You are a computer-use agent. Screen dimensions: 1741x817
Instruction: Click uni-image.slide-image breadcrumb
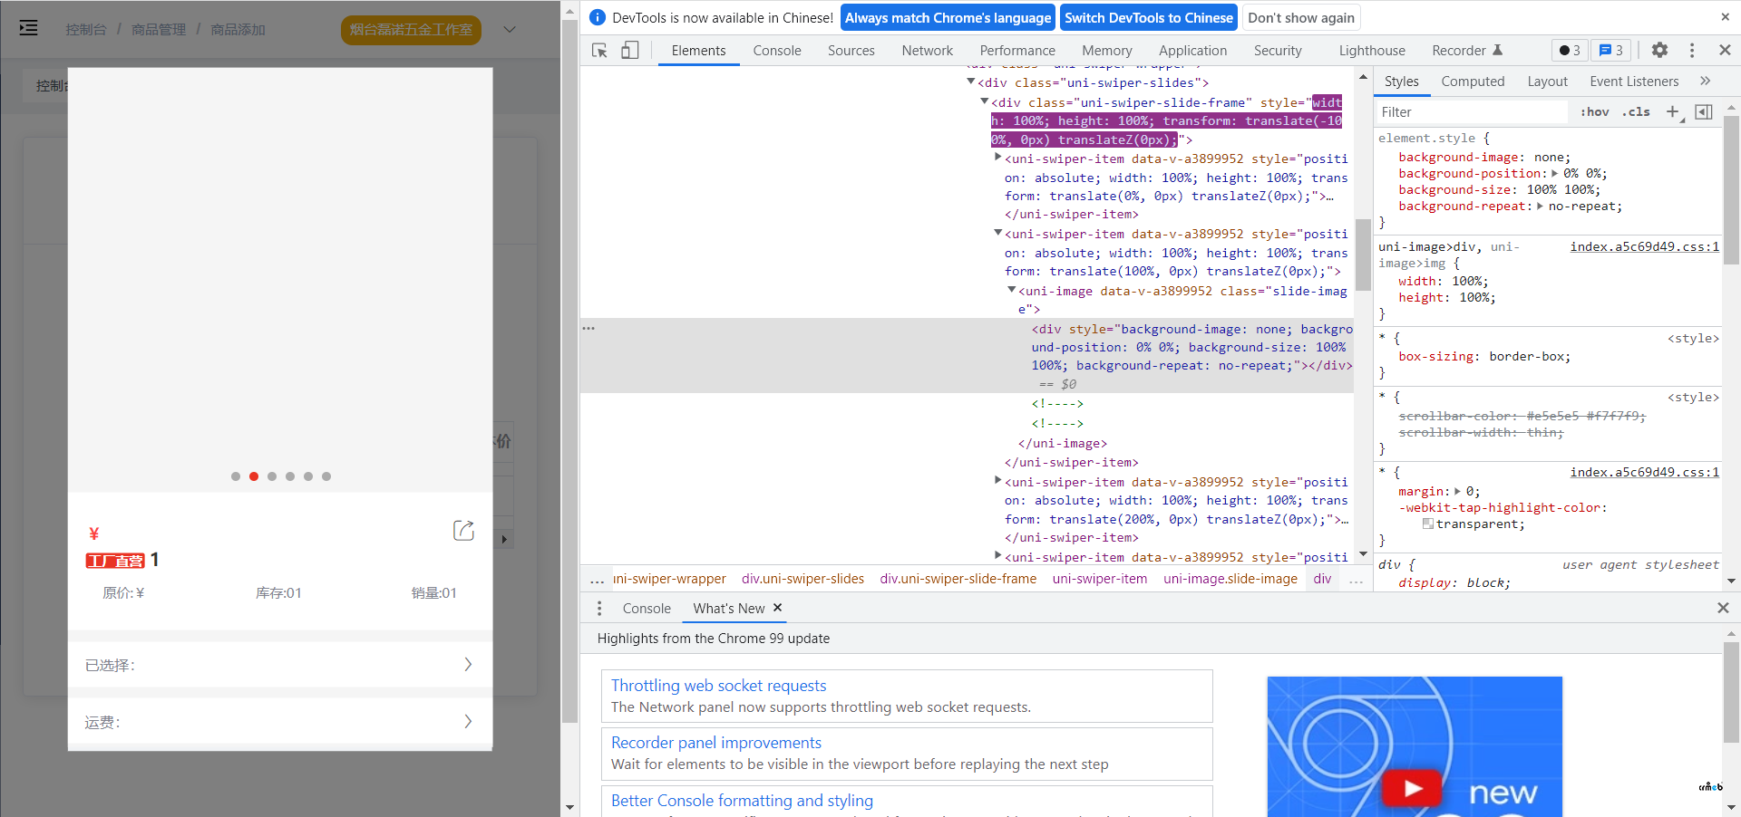pyautogui.click(x=1230, y=579)
